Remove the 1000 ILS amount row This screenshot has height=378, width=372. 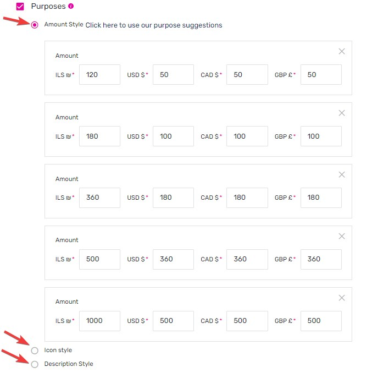pos(341,298)
